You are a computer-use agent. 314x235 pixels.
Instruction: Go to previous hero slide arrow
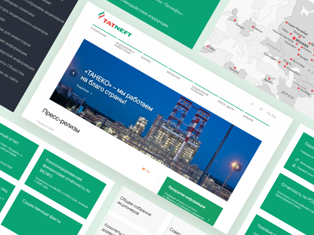[x=73, y=73]
